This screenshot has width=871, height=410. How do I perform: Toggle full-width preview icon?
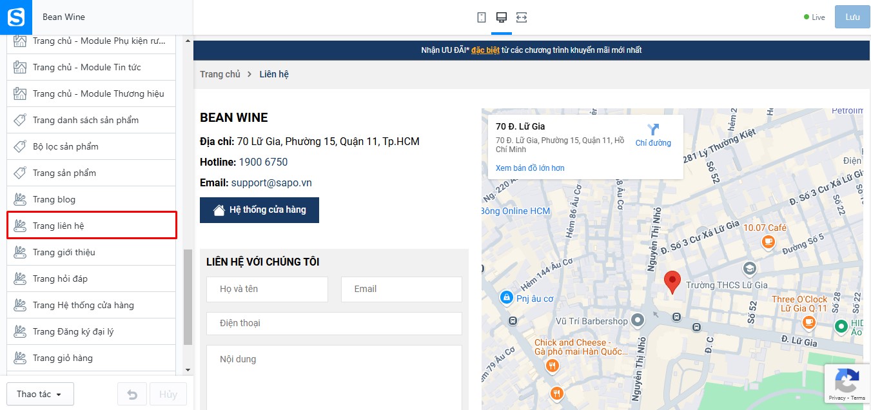(522, 17)
